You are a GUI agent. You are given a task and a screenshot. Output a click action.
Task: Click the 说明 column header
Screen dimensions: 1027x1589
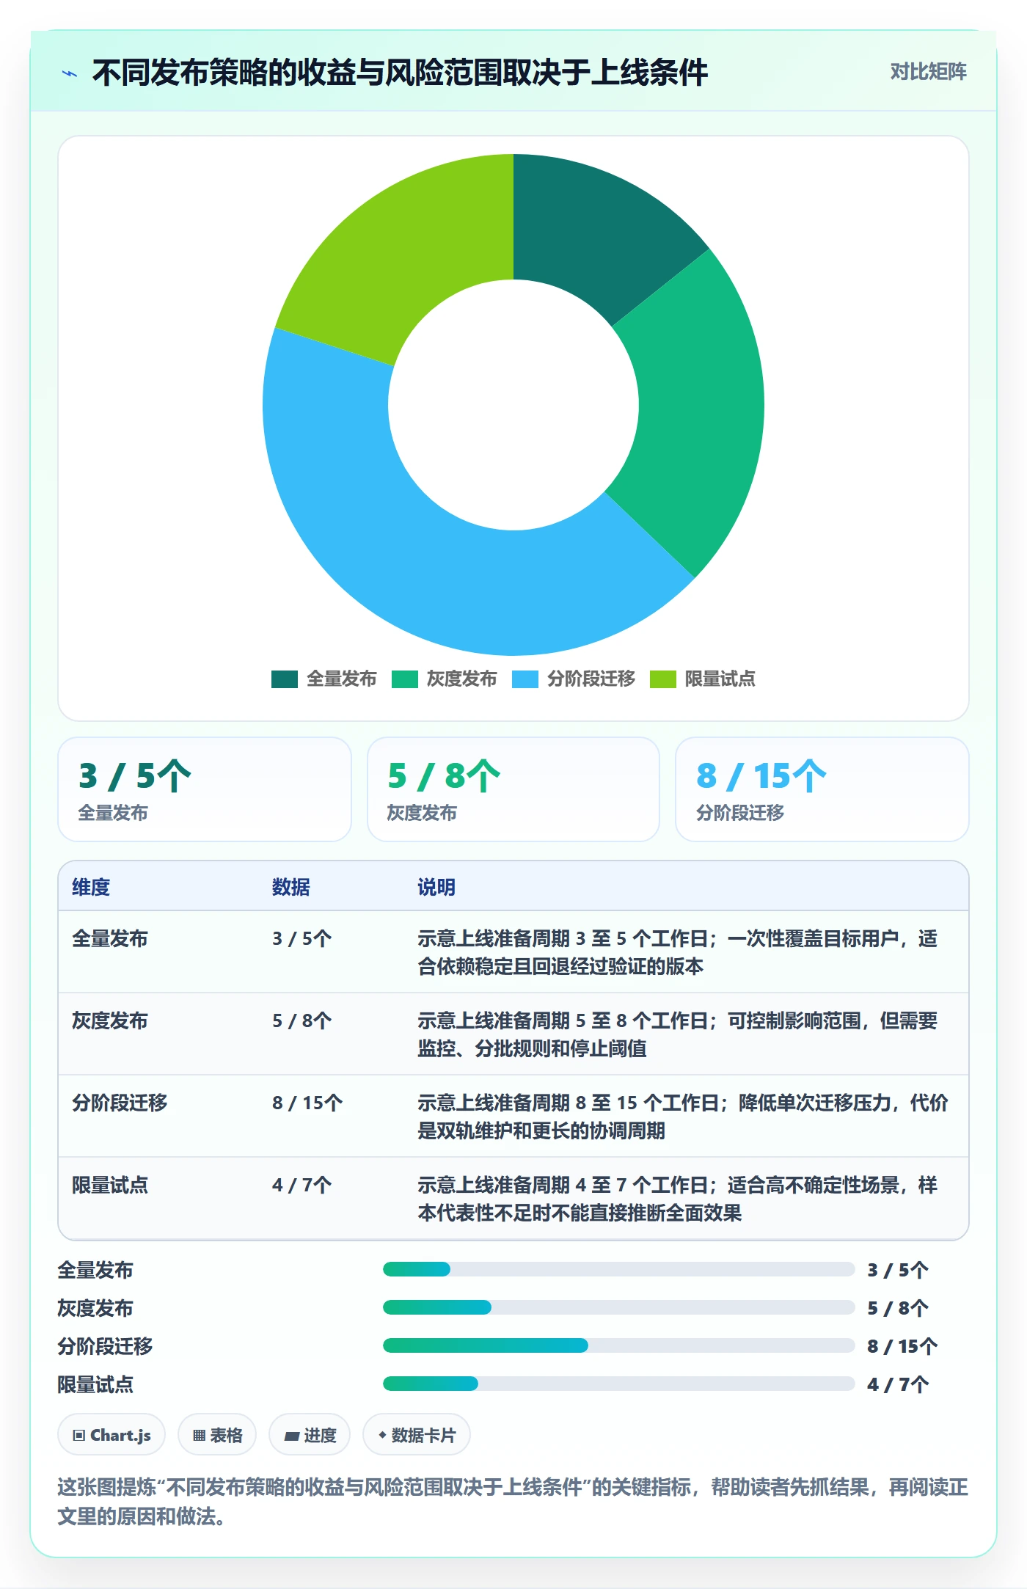click(436, 887)
